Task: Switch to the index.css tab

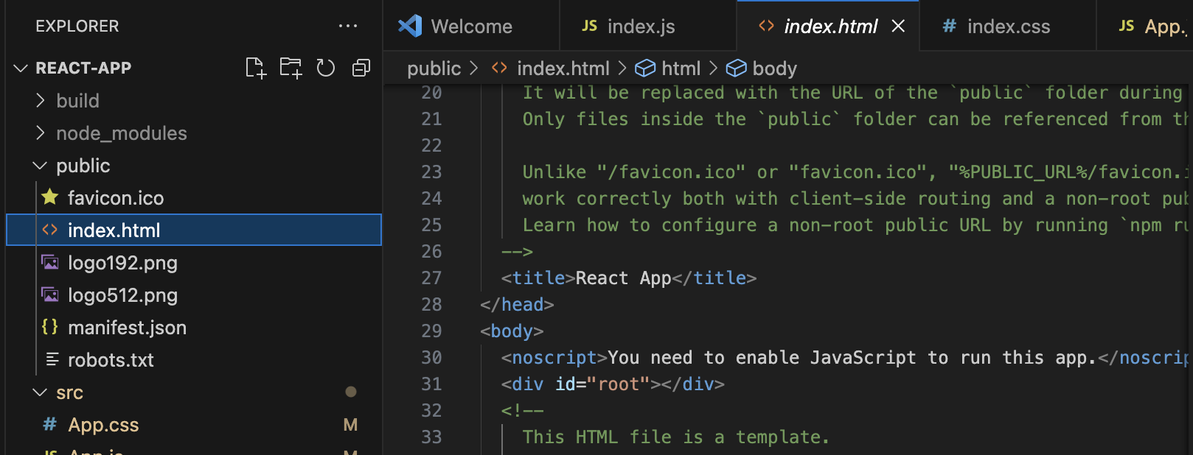Action: pos(1008,27)
